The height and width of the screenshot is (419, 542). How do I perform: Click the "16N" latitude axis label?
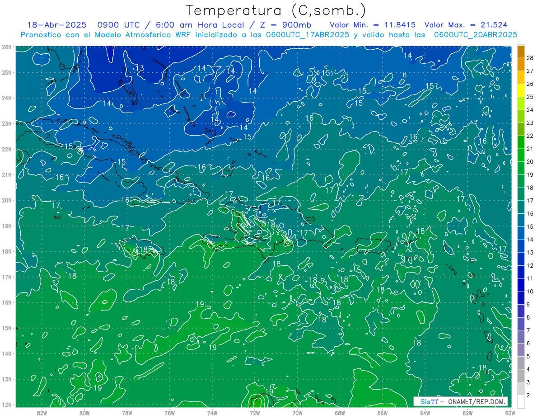[x=6, y=302]
